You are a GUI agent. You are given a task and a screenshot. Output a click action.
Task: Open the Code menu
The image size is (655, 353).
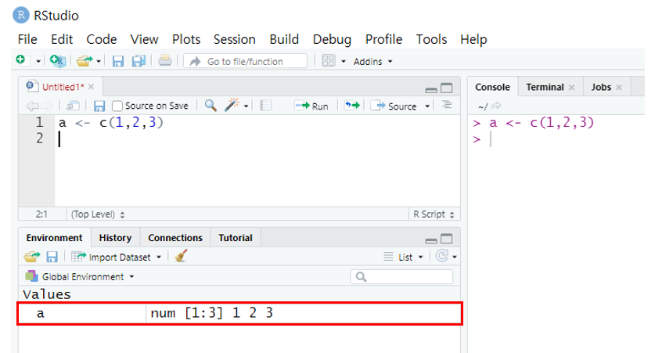point(102,39)
